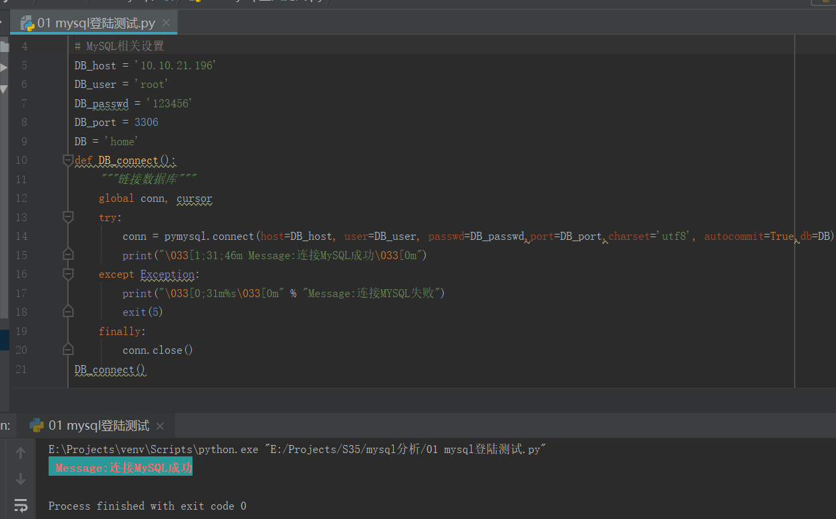Close the 01 mysql登陆测试 Run tab
Screen dimensions: 836x519
point(160,426)
